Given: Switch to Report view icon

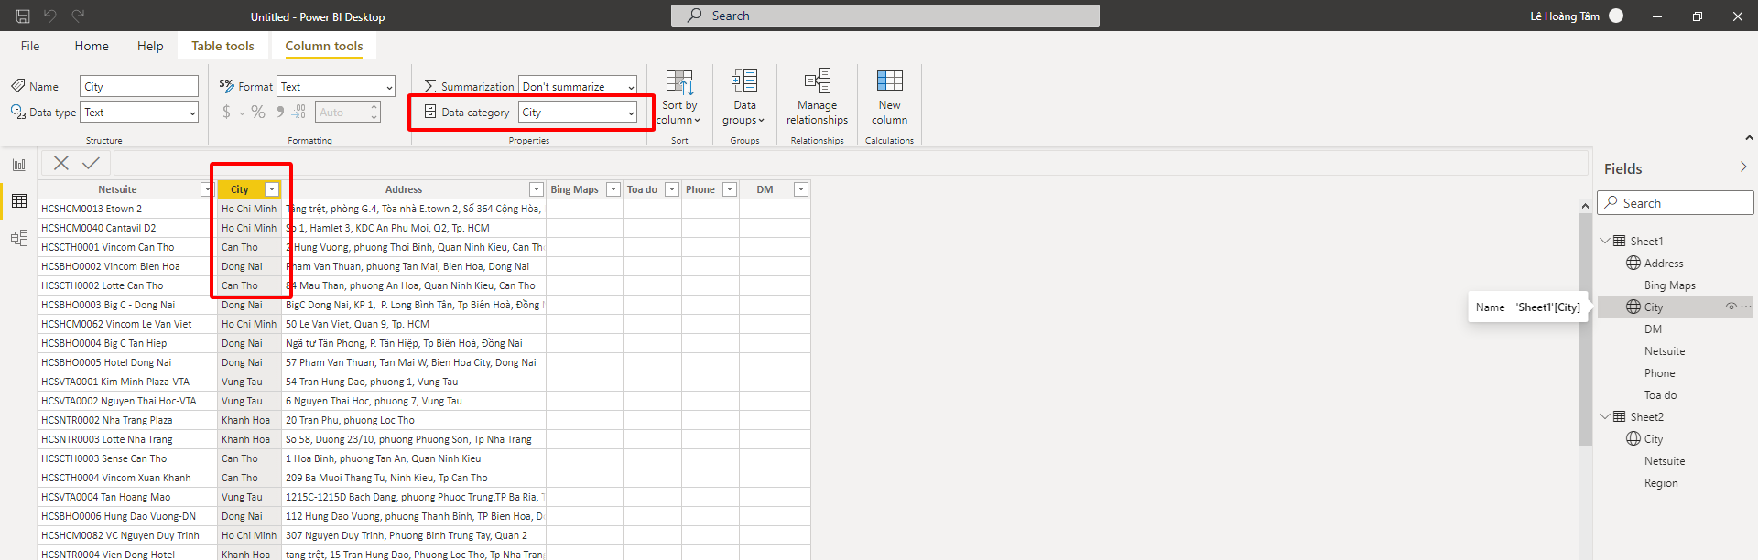Looking at the screenshot, I should pos(19,165).
